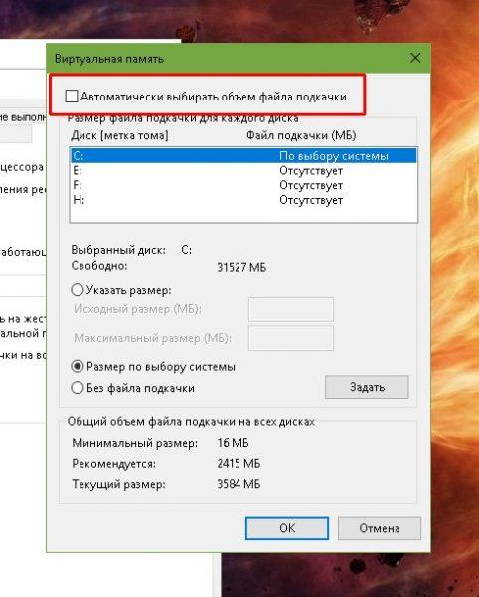479x597 pixels.
Task: Click the "Отмена" button
Action: 380,528
